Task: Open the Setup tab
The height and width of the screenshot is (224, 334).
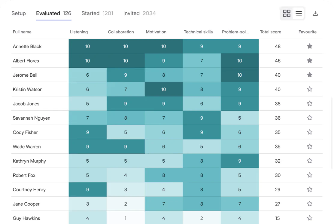Action: 19,13
